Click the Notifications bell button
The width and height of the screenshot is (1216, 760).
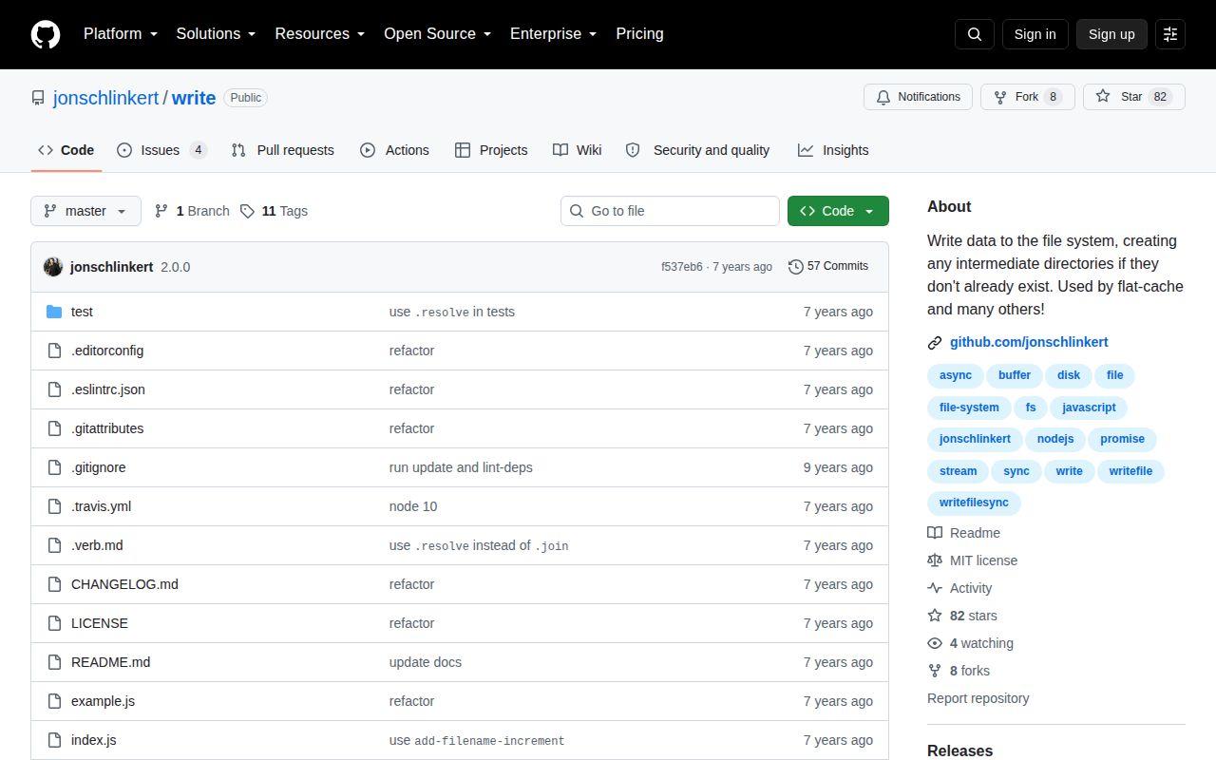tap(918, 97)
